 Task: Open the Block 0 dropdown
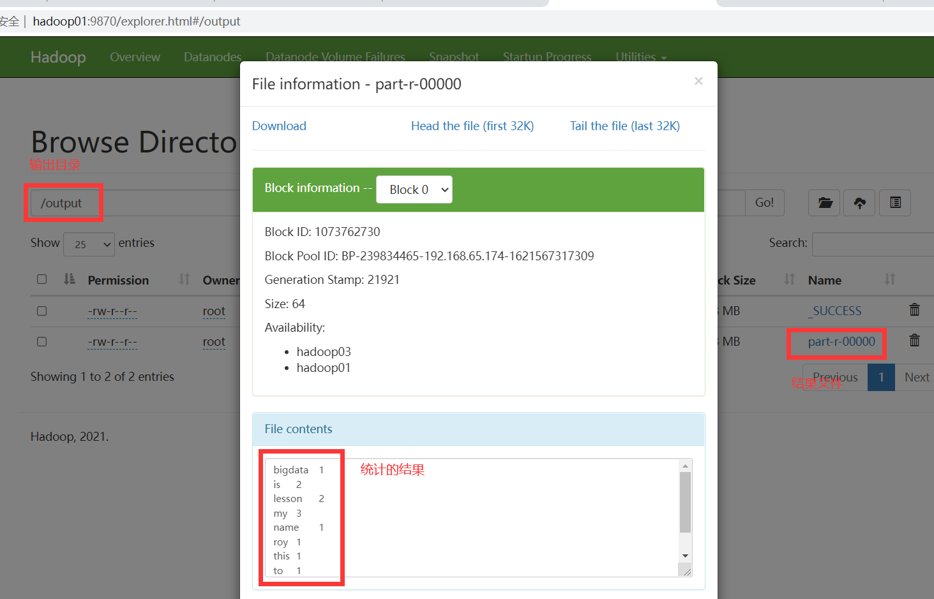click(x=414, y=189)
